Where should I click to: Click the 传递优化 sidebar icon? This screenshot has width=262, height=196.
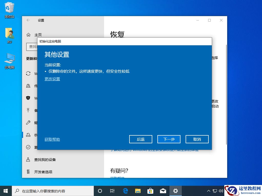click(28, 86)
